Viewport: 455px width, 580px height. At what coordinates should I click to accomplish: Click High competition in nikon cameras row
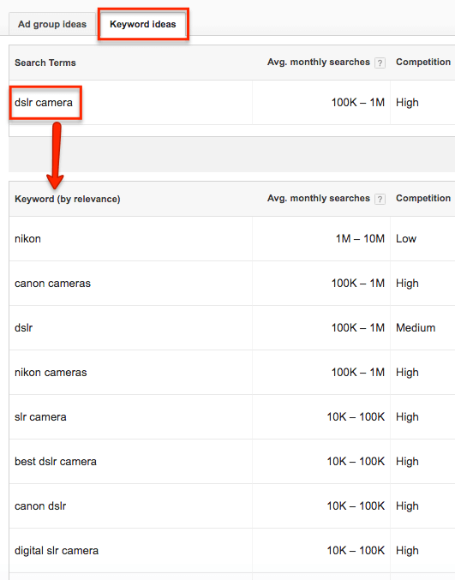(407, 373)
